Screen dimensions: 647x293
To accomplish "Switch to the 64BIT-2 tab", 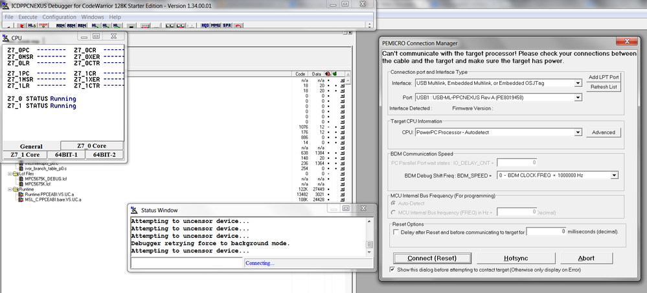I will 104,154.
